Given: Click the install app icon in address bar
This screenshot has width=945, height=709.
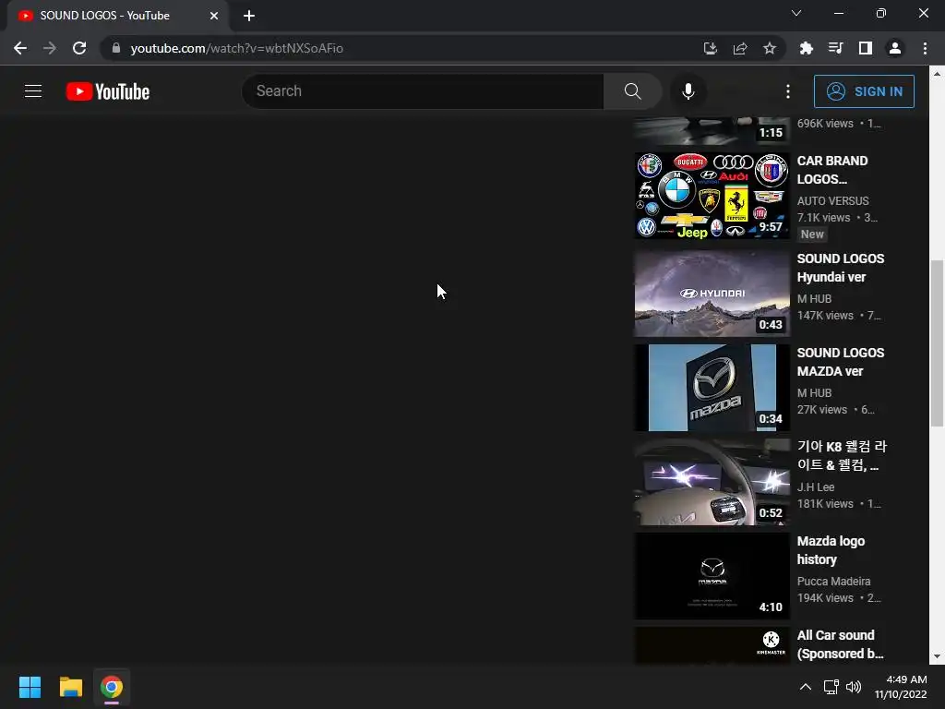Looking at the screenshot, I should point(711,48).
